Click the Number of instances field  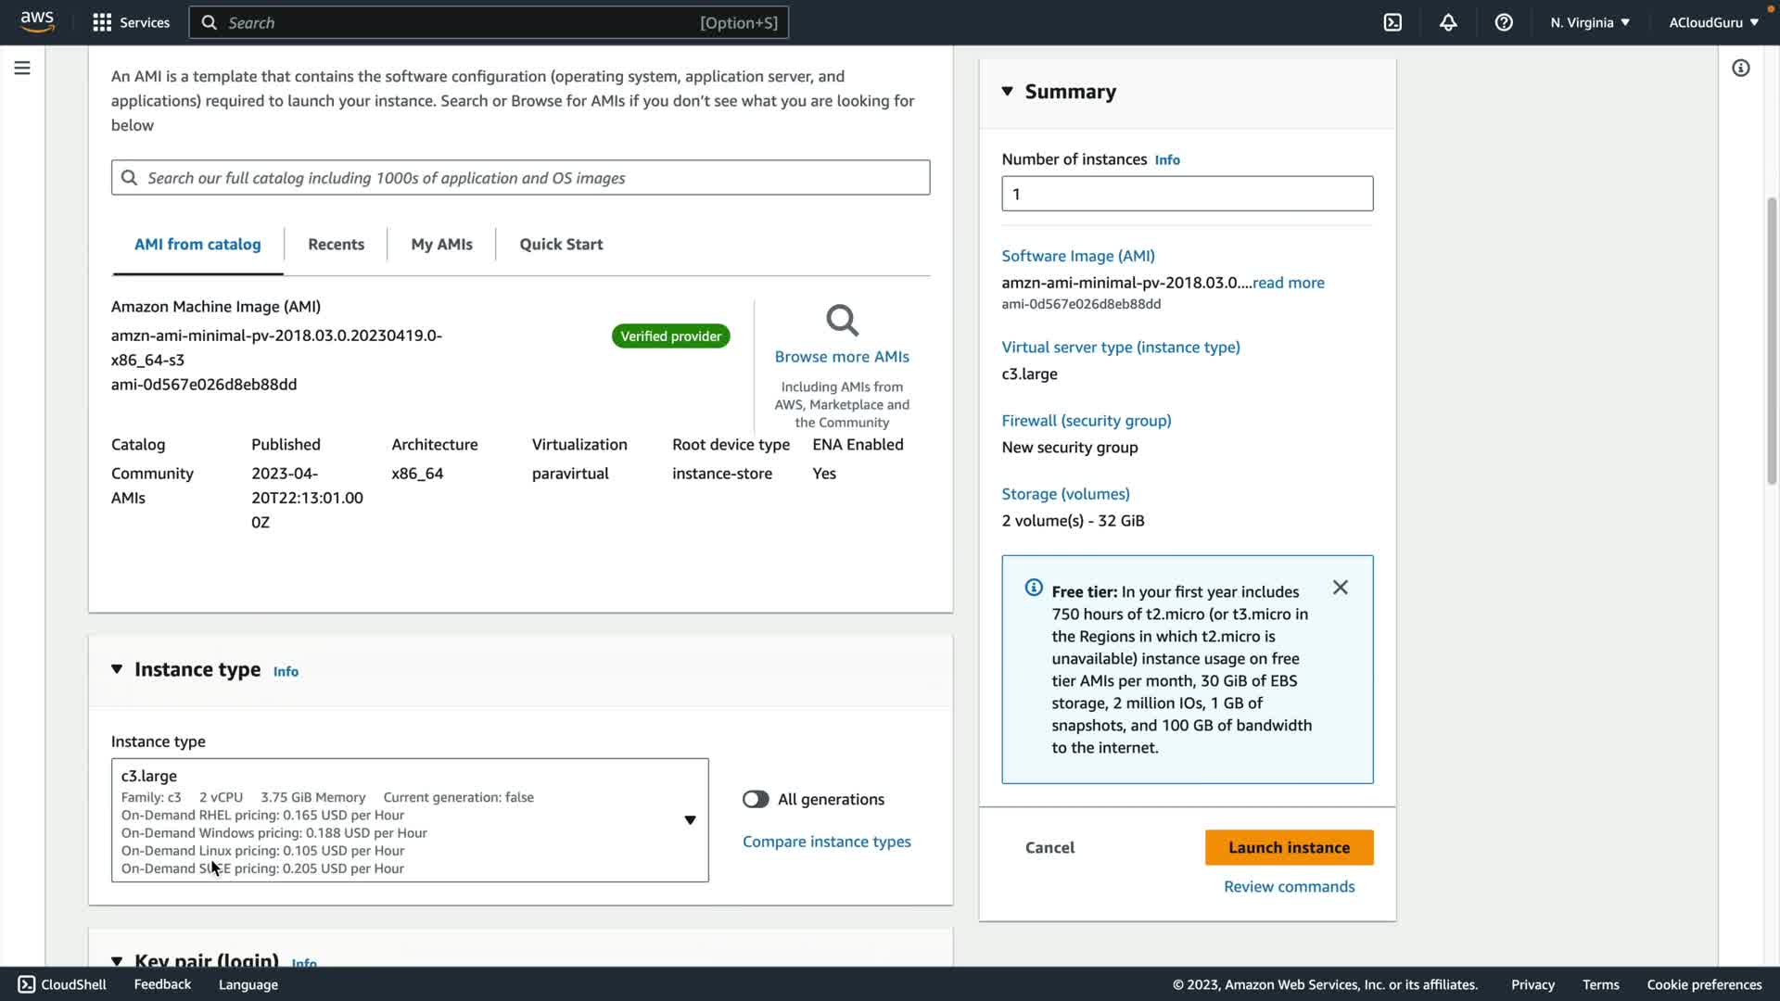pos(1187,194)
